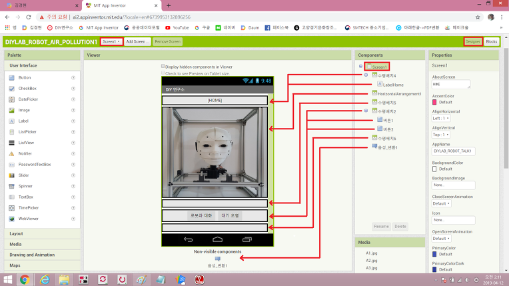Open File Explorer from the taskbar
509x286 pixels.
pyautogui.click(x=64, y=279)
